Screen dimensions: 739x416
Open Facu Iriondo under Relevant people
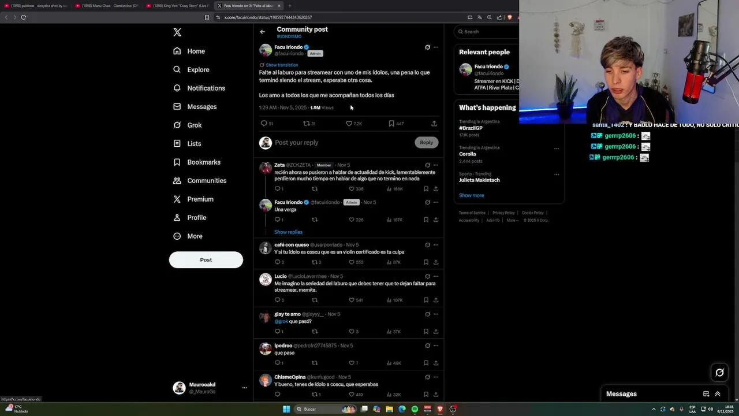[488, 66]
